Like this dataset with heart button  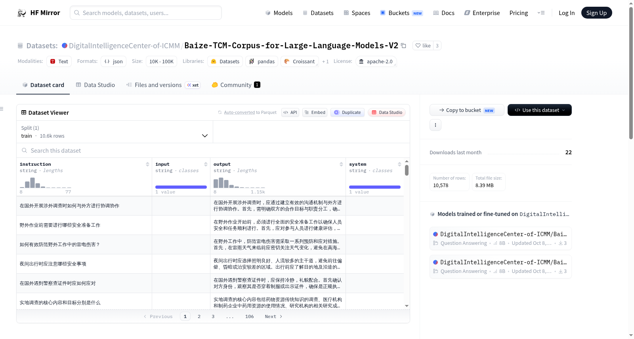(x=423, y=45)
